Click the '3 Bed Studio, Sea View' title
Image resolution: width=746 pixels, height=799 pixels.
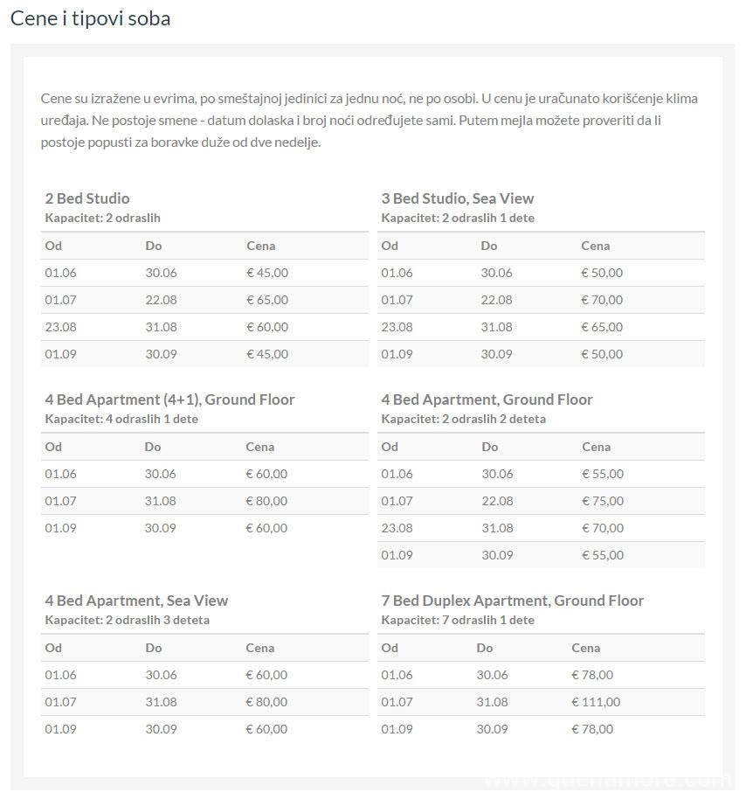(457, 198)
